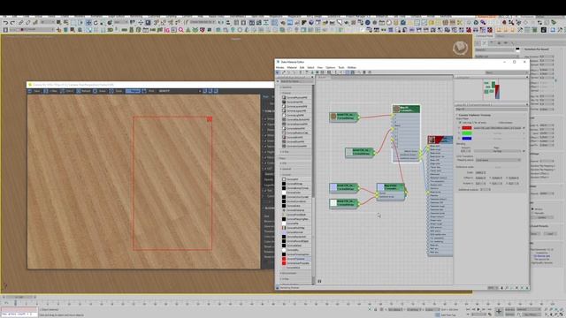This screenshot has width=566, height=318.
Task: Click Pick Material from Object eyedropper
Action: [284, 72]
